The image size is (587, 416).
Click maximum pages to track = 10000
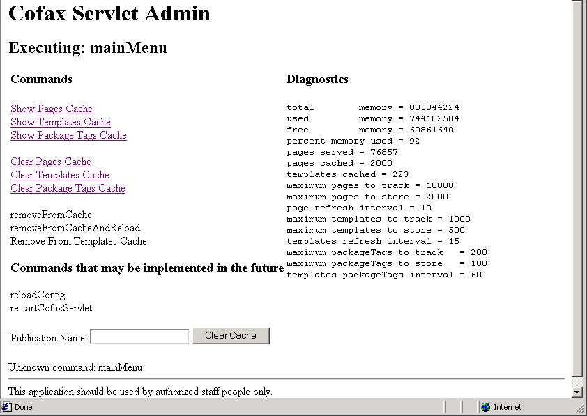(x=370, y=186)
